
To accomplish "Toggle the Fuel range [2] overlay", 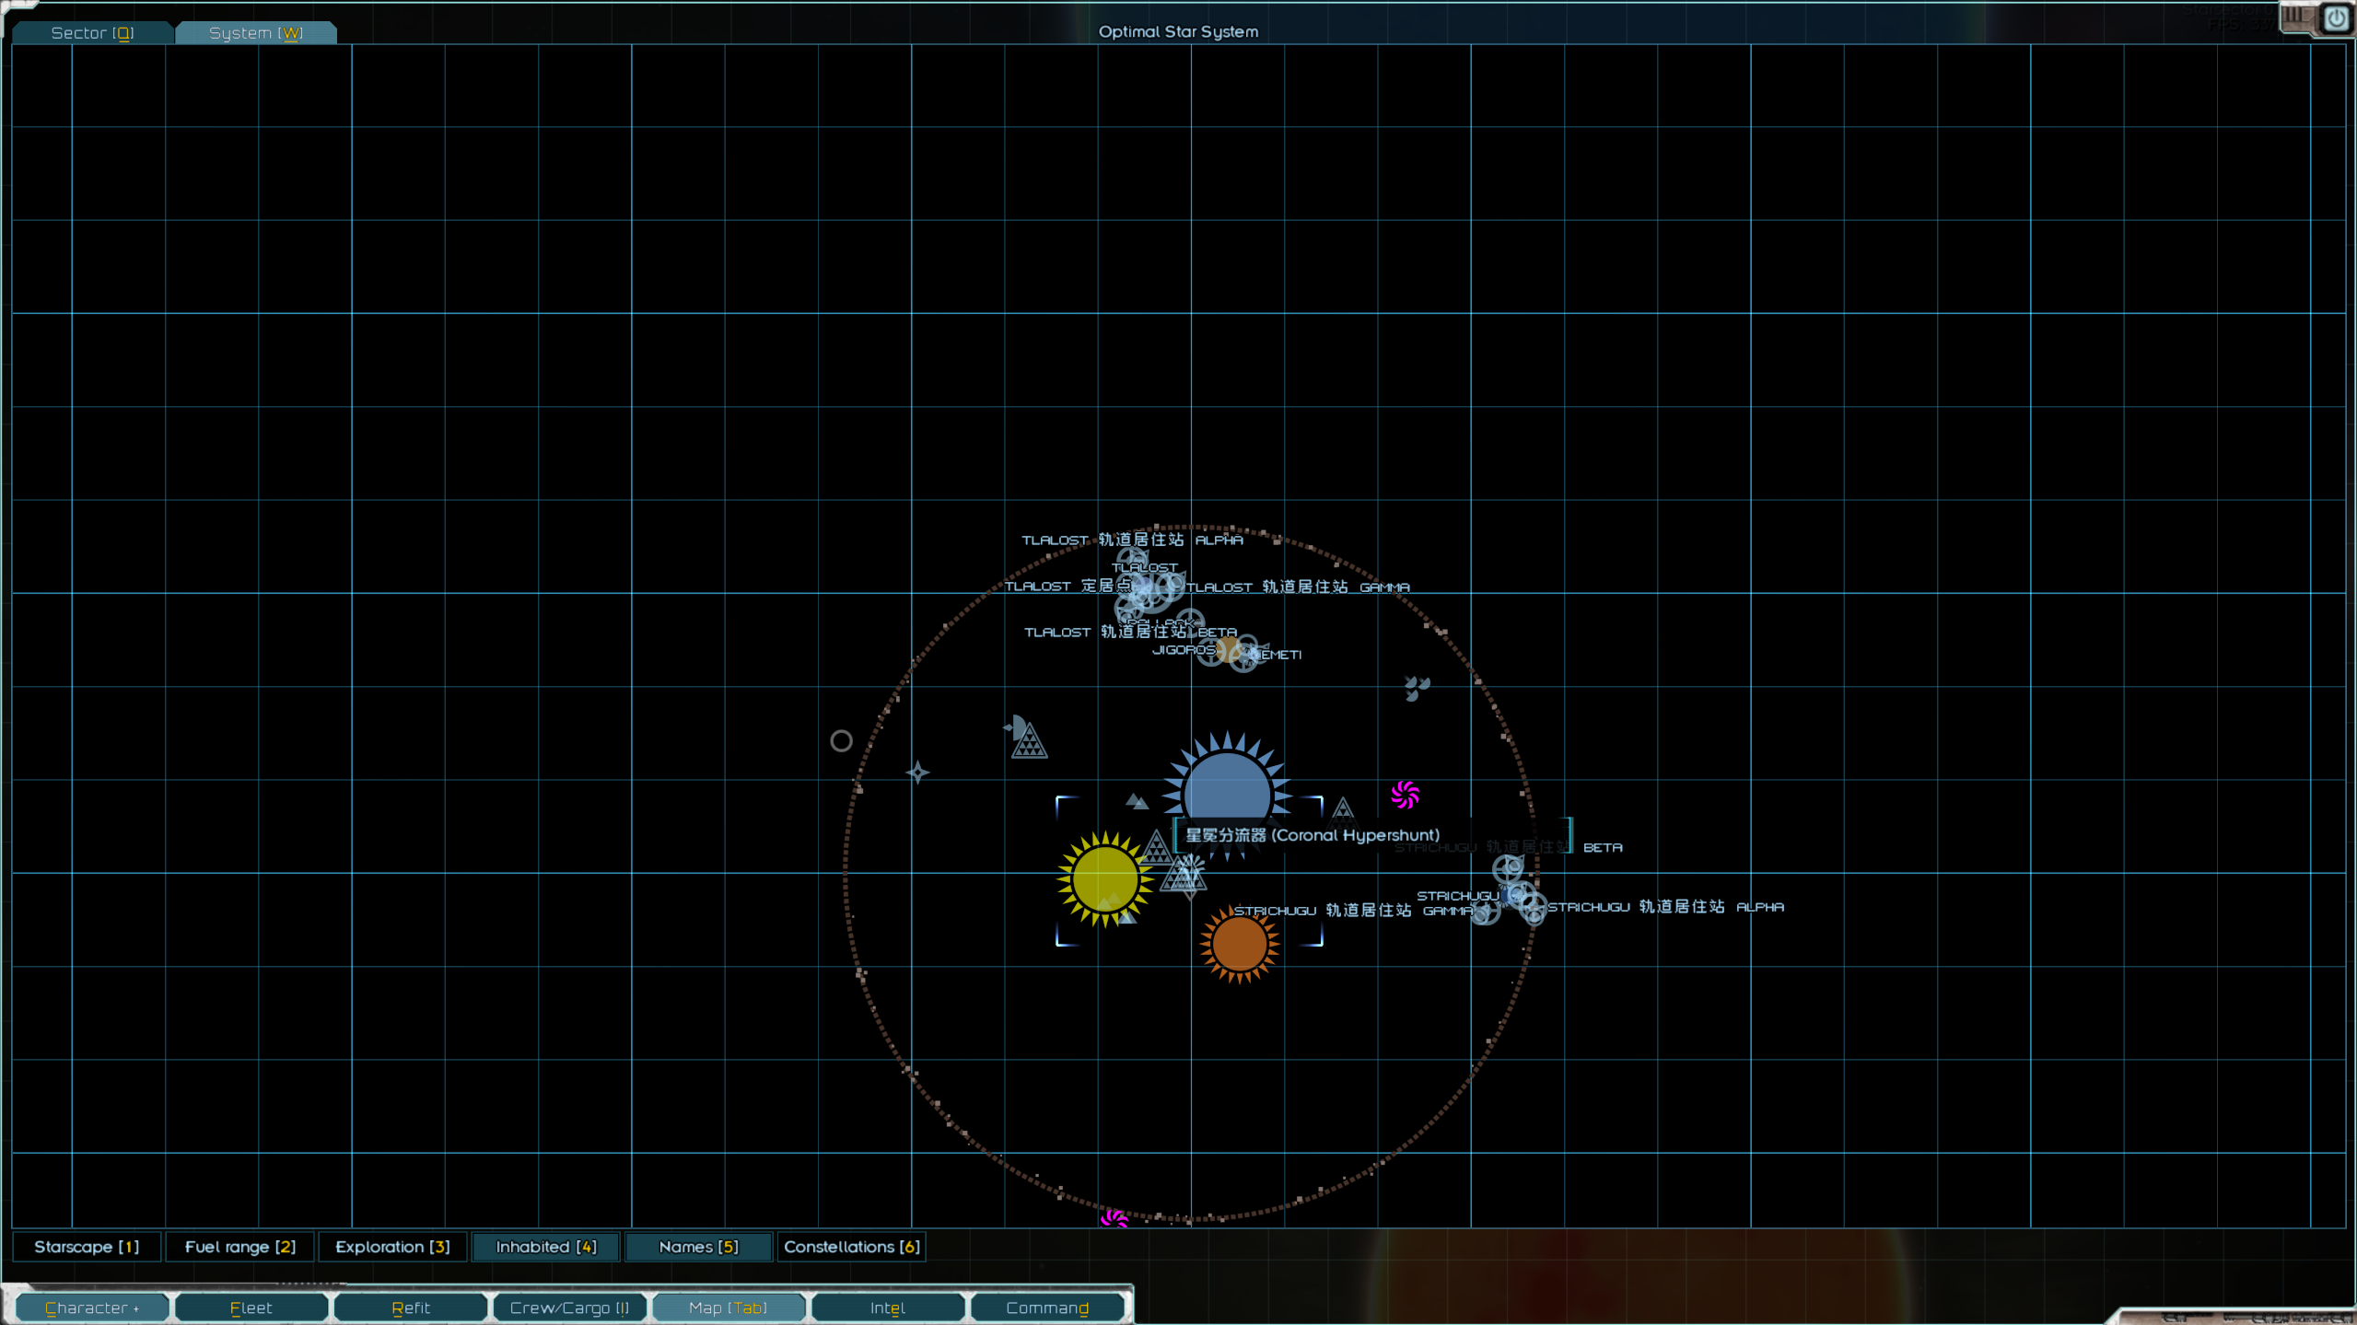I will pyautogui.click(x=239, y=1246).
